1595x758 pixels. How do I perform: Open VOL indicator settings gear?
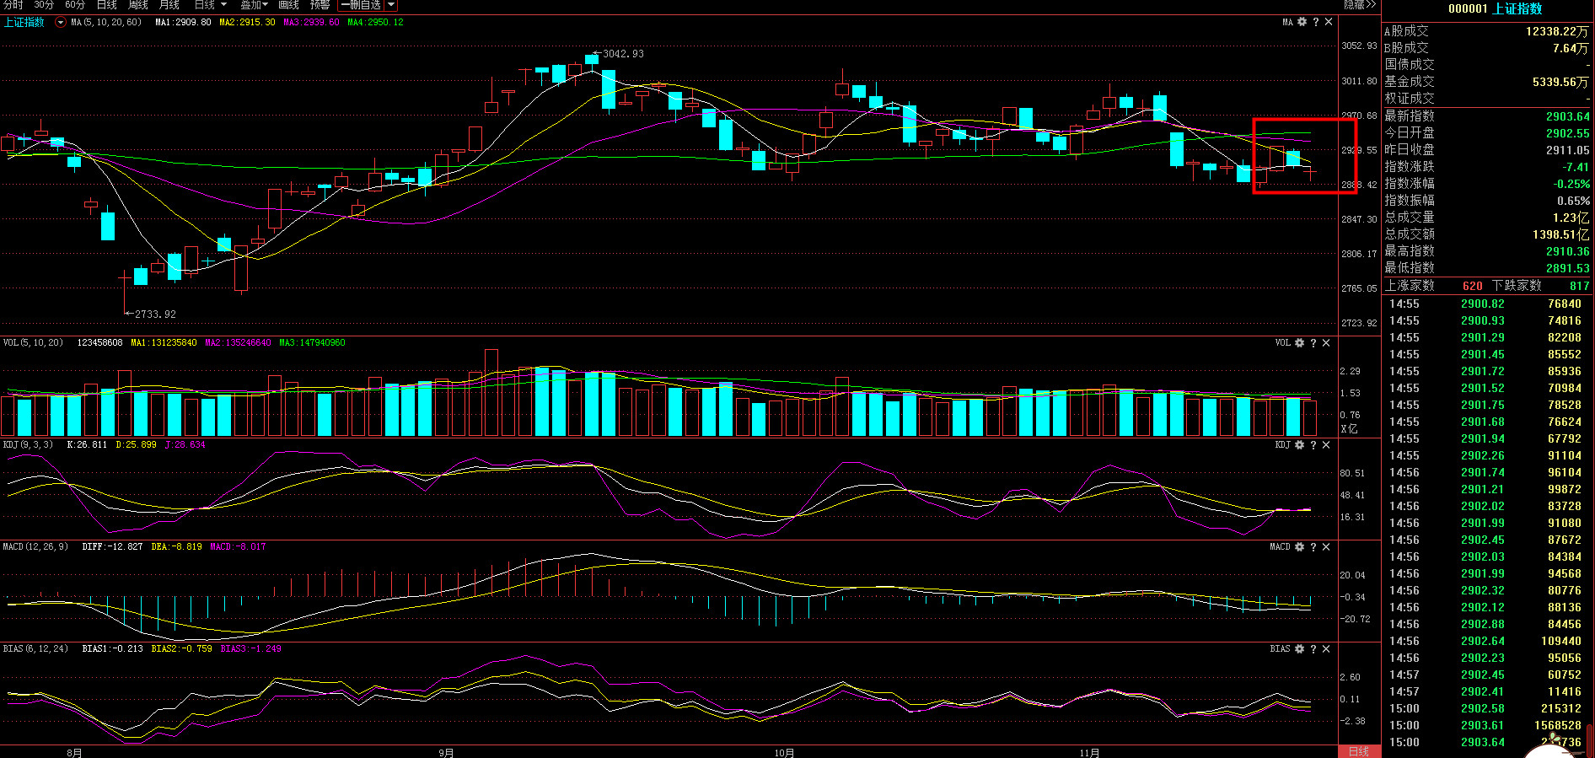click(x=1299, y=343)
